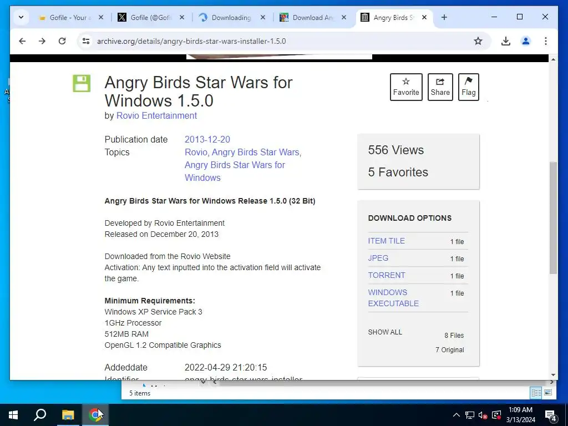Open network icon in system tray

(x=470, y=415)
